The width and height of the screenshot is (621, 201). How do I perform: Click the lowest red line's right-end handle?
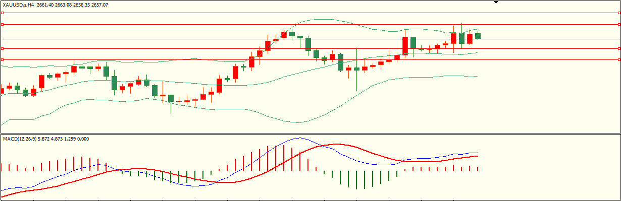(x=619, y=59)
